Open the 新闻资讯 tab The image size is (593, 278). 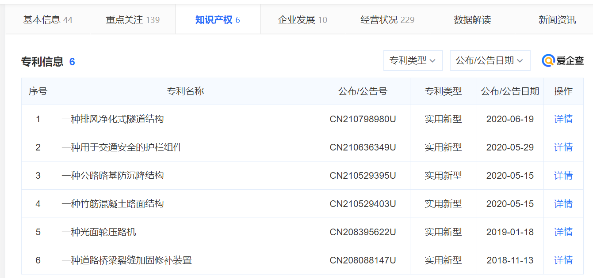click(x=557, y=20)
